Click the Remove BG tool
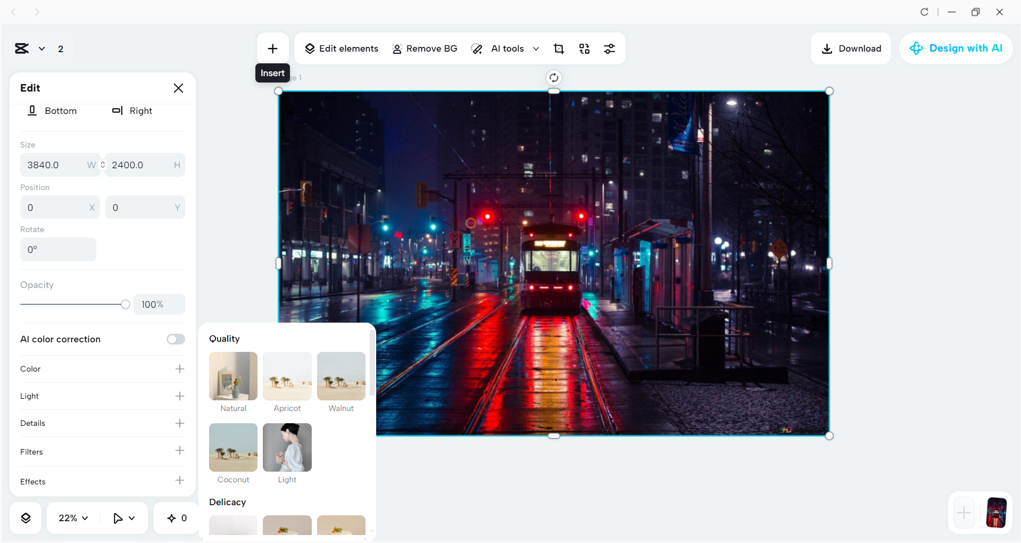The image size is (1021, 543). coord(397,48)
